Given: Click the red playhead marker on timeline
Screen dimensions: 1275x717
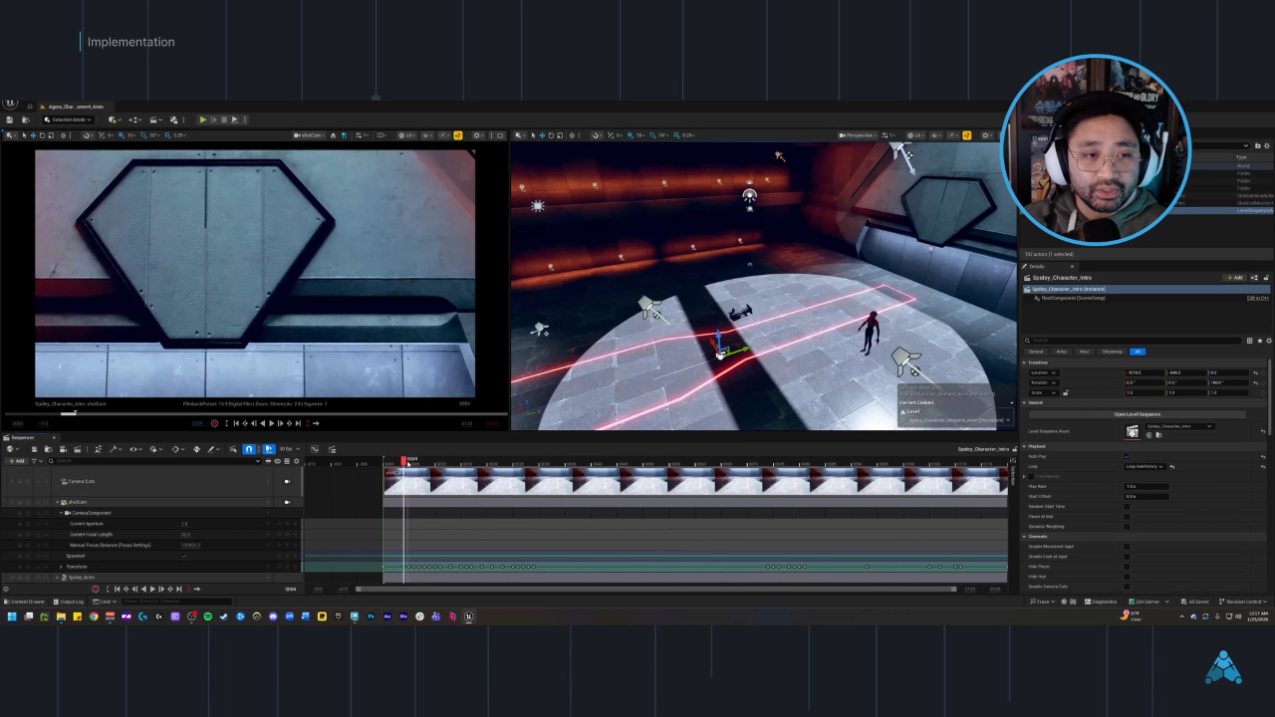Looking at the screenshot, I should (404, 460).
